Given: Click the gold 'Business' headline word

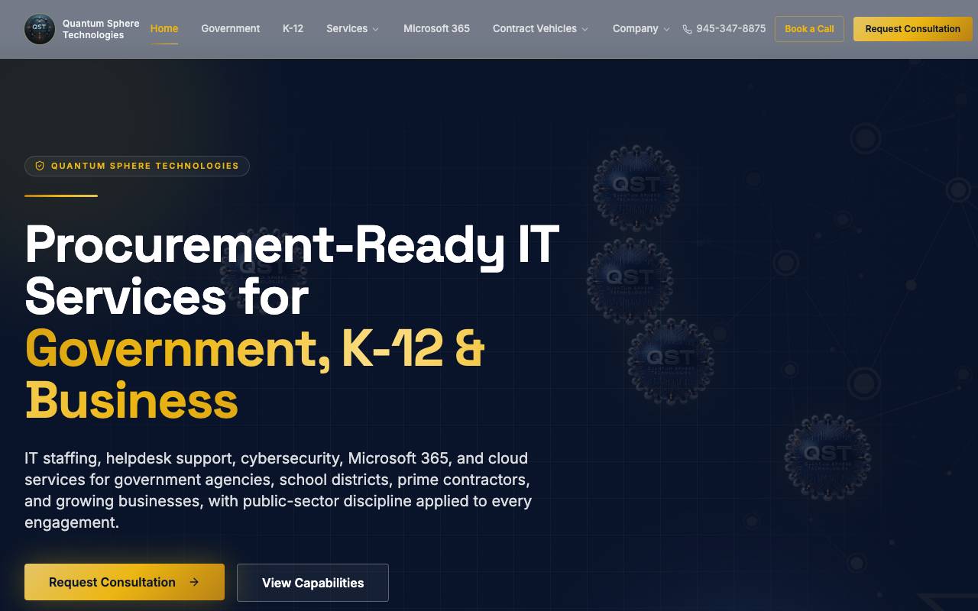Looking at the screenshot, I should (x=131, y=399).
